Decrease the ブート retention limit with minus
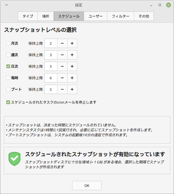174x194 pixels. [62, 89]
